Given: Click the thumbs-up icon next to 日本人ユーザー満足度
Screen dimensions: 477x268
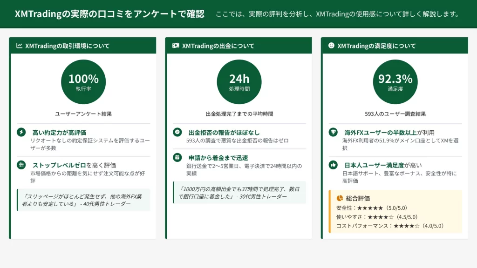Looking at the screenshot, I should tap(333, 165).
